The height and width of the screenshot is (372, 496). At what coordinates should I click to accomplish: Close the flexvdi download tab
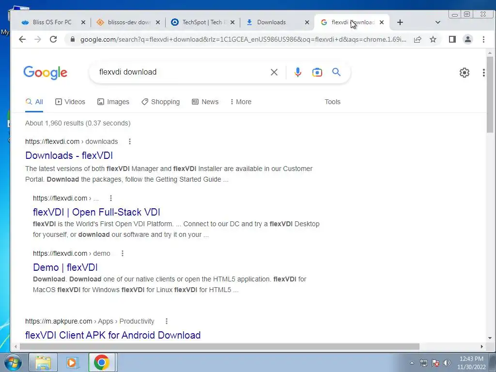(382, 22)
